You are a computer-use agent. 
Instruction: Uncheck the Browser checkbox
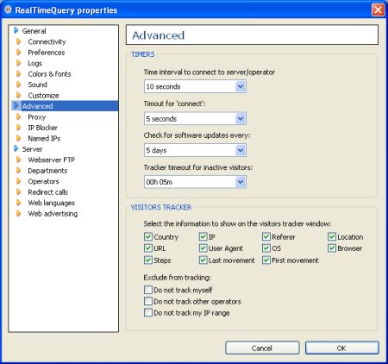point(332,248)
